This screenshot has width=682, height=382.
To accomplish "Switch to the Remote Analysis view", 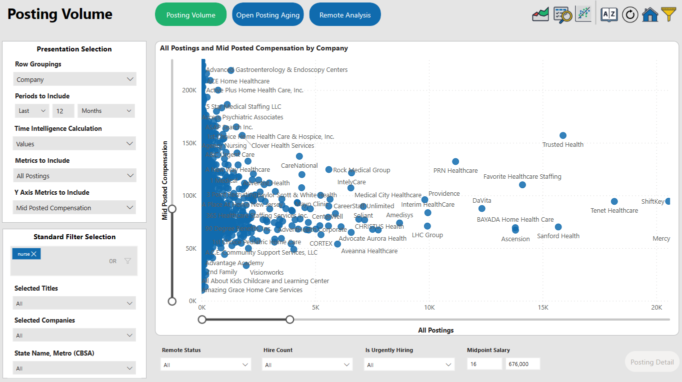I will (x=344, y=14).
